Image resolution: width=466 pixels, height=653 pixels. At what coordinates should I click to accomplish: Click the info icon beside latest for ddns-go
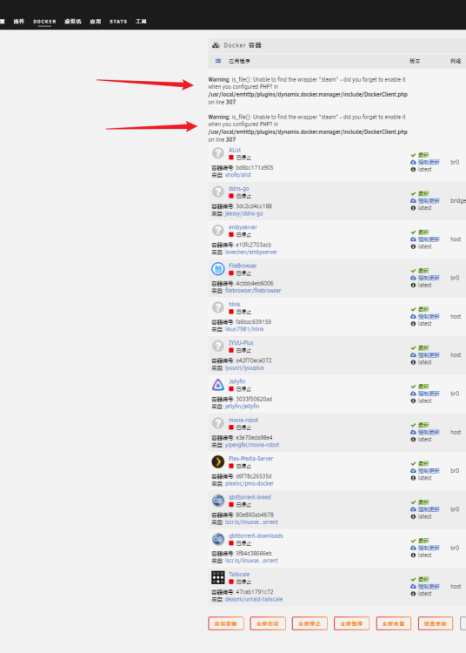(413, 208)
